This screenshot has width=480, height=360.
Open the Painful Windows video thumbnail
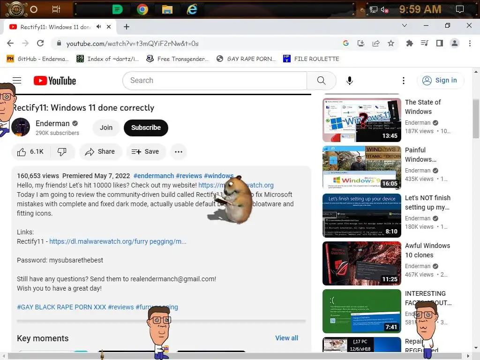362,168
